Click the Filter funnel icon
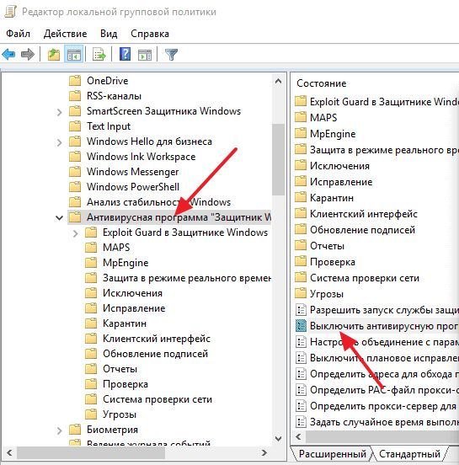459x465 pixels. coord(171,55)
